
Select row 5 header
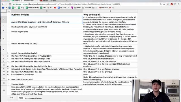click(x=4, y=39)
